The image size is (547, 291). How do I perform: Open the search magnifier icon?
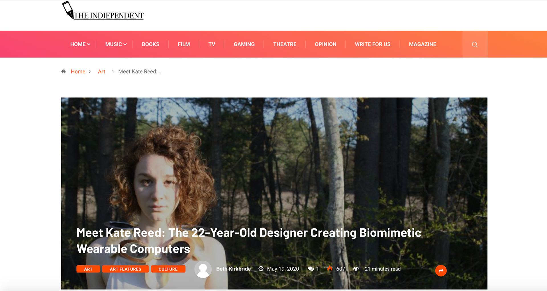[x=475, y=44]
